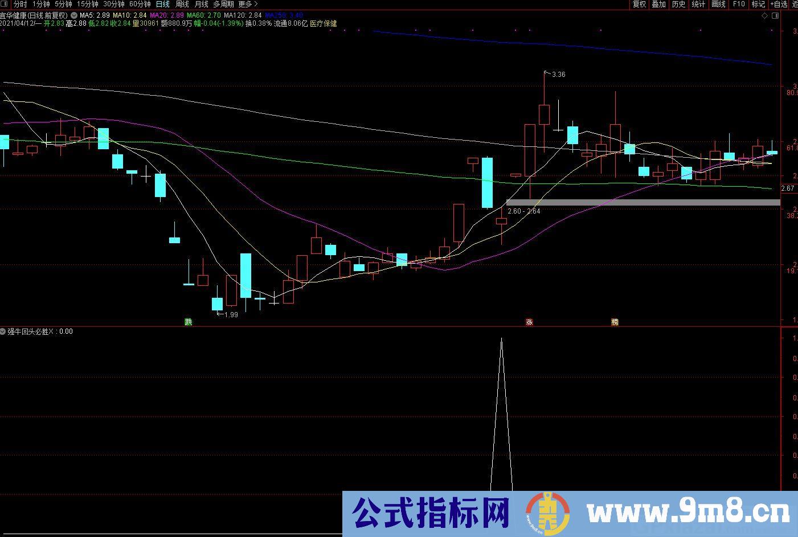Open the 多周期 multi-period view
Image resolution: width=798 pixels, height=537 pixels.
tap(223, 4)
